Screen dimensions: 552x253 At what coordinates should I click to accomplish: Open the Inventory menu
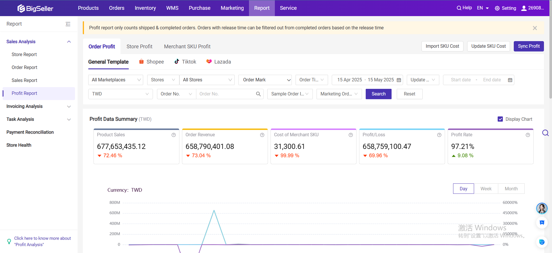145,8
